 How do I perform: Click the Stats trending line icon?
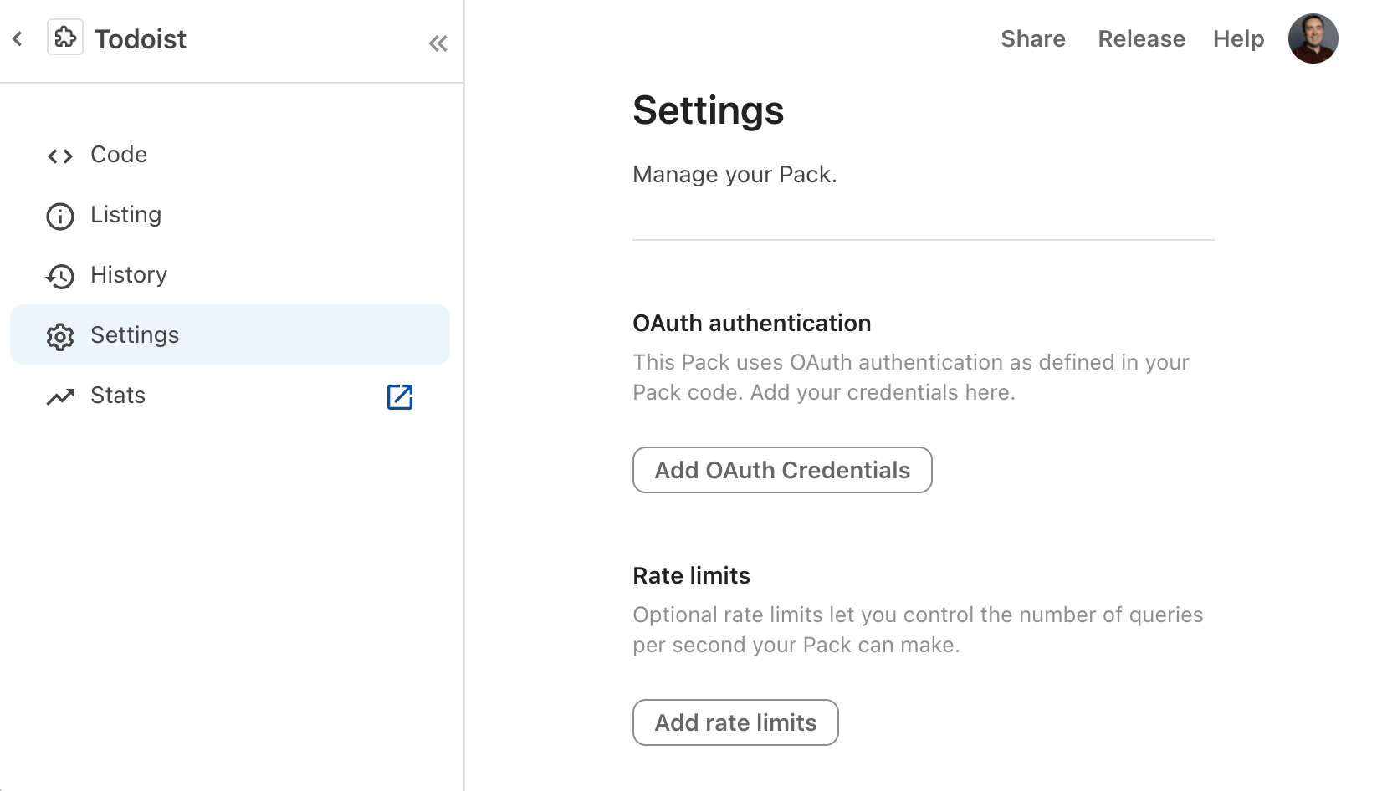pos(60,396)
